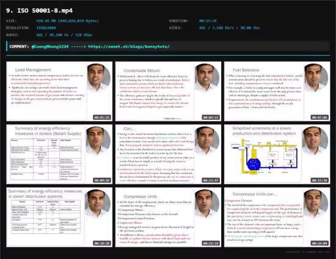
Task: Click the 'VIDEO:' label
Action: [x=175, y=28]
